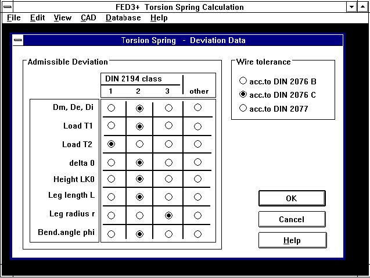Open the main window control menu box
The height and width of the screenshot is (278, 370).
point(6,8)
